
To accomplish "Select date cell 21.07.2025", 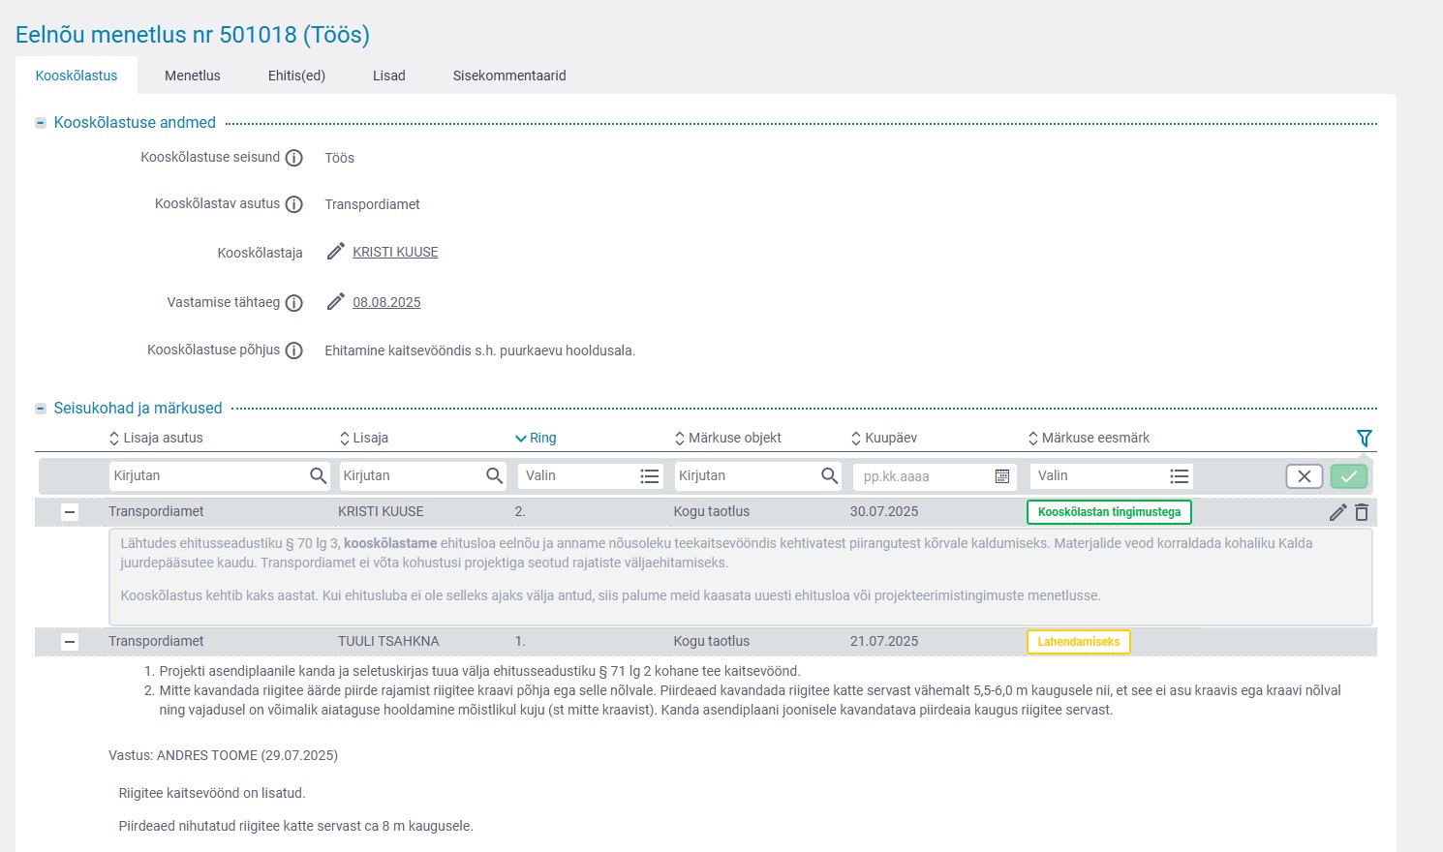I will click(884, 641).
